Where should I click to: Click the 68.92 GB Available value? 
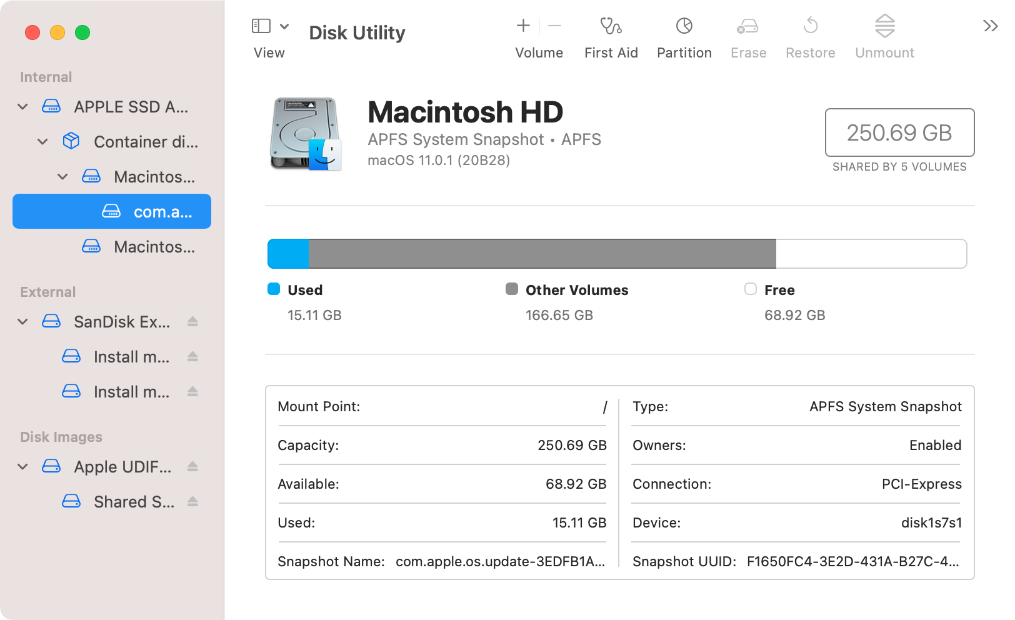click(576, 484)
